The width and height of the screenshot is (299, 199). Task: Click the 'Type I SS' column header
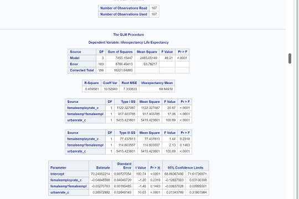(x=128, y=102)
